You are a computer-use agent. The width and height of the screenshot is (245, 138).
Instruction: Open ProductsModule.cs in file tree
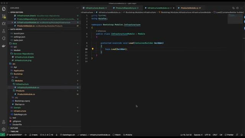26,94
